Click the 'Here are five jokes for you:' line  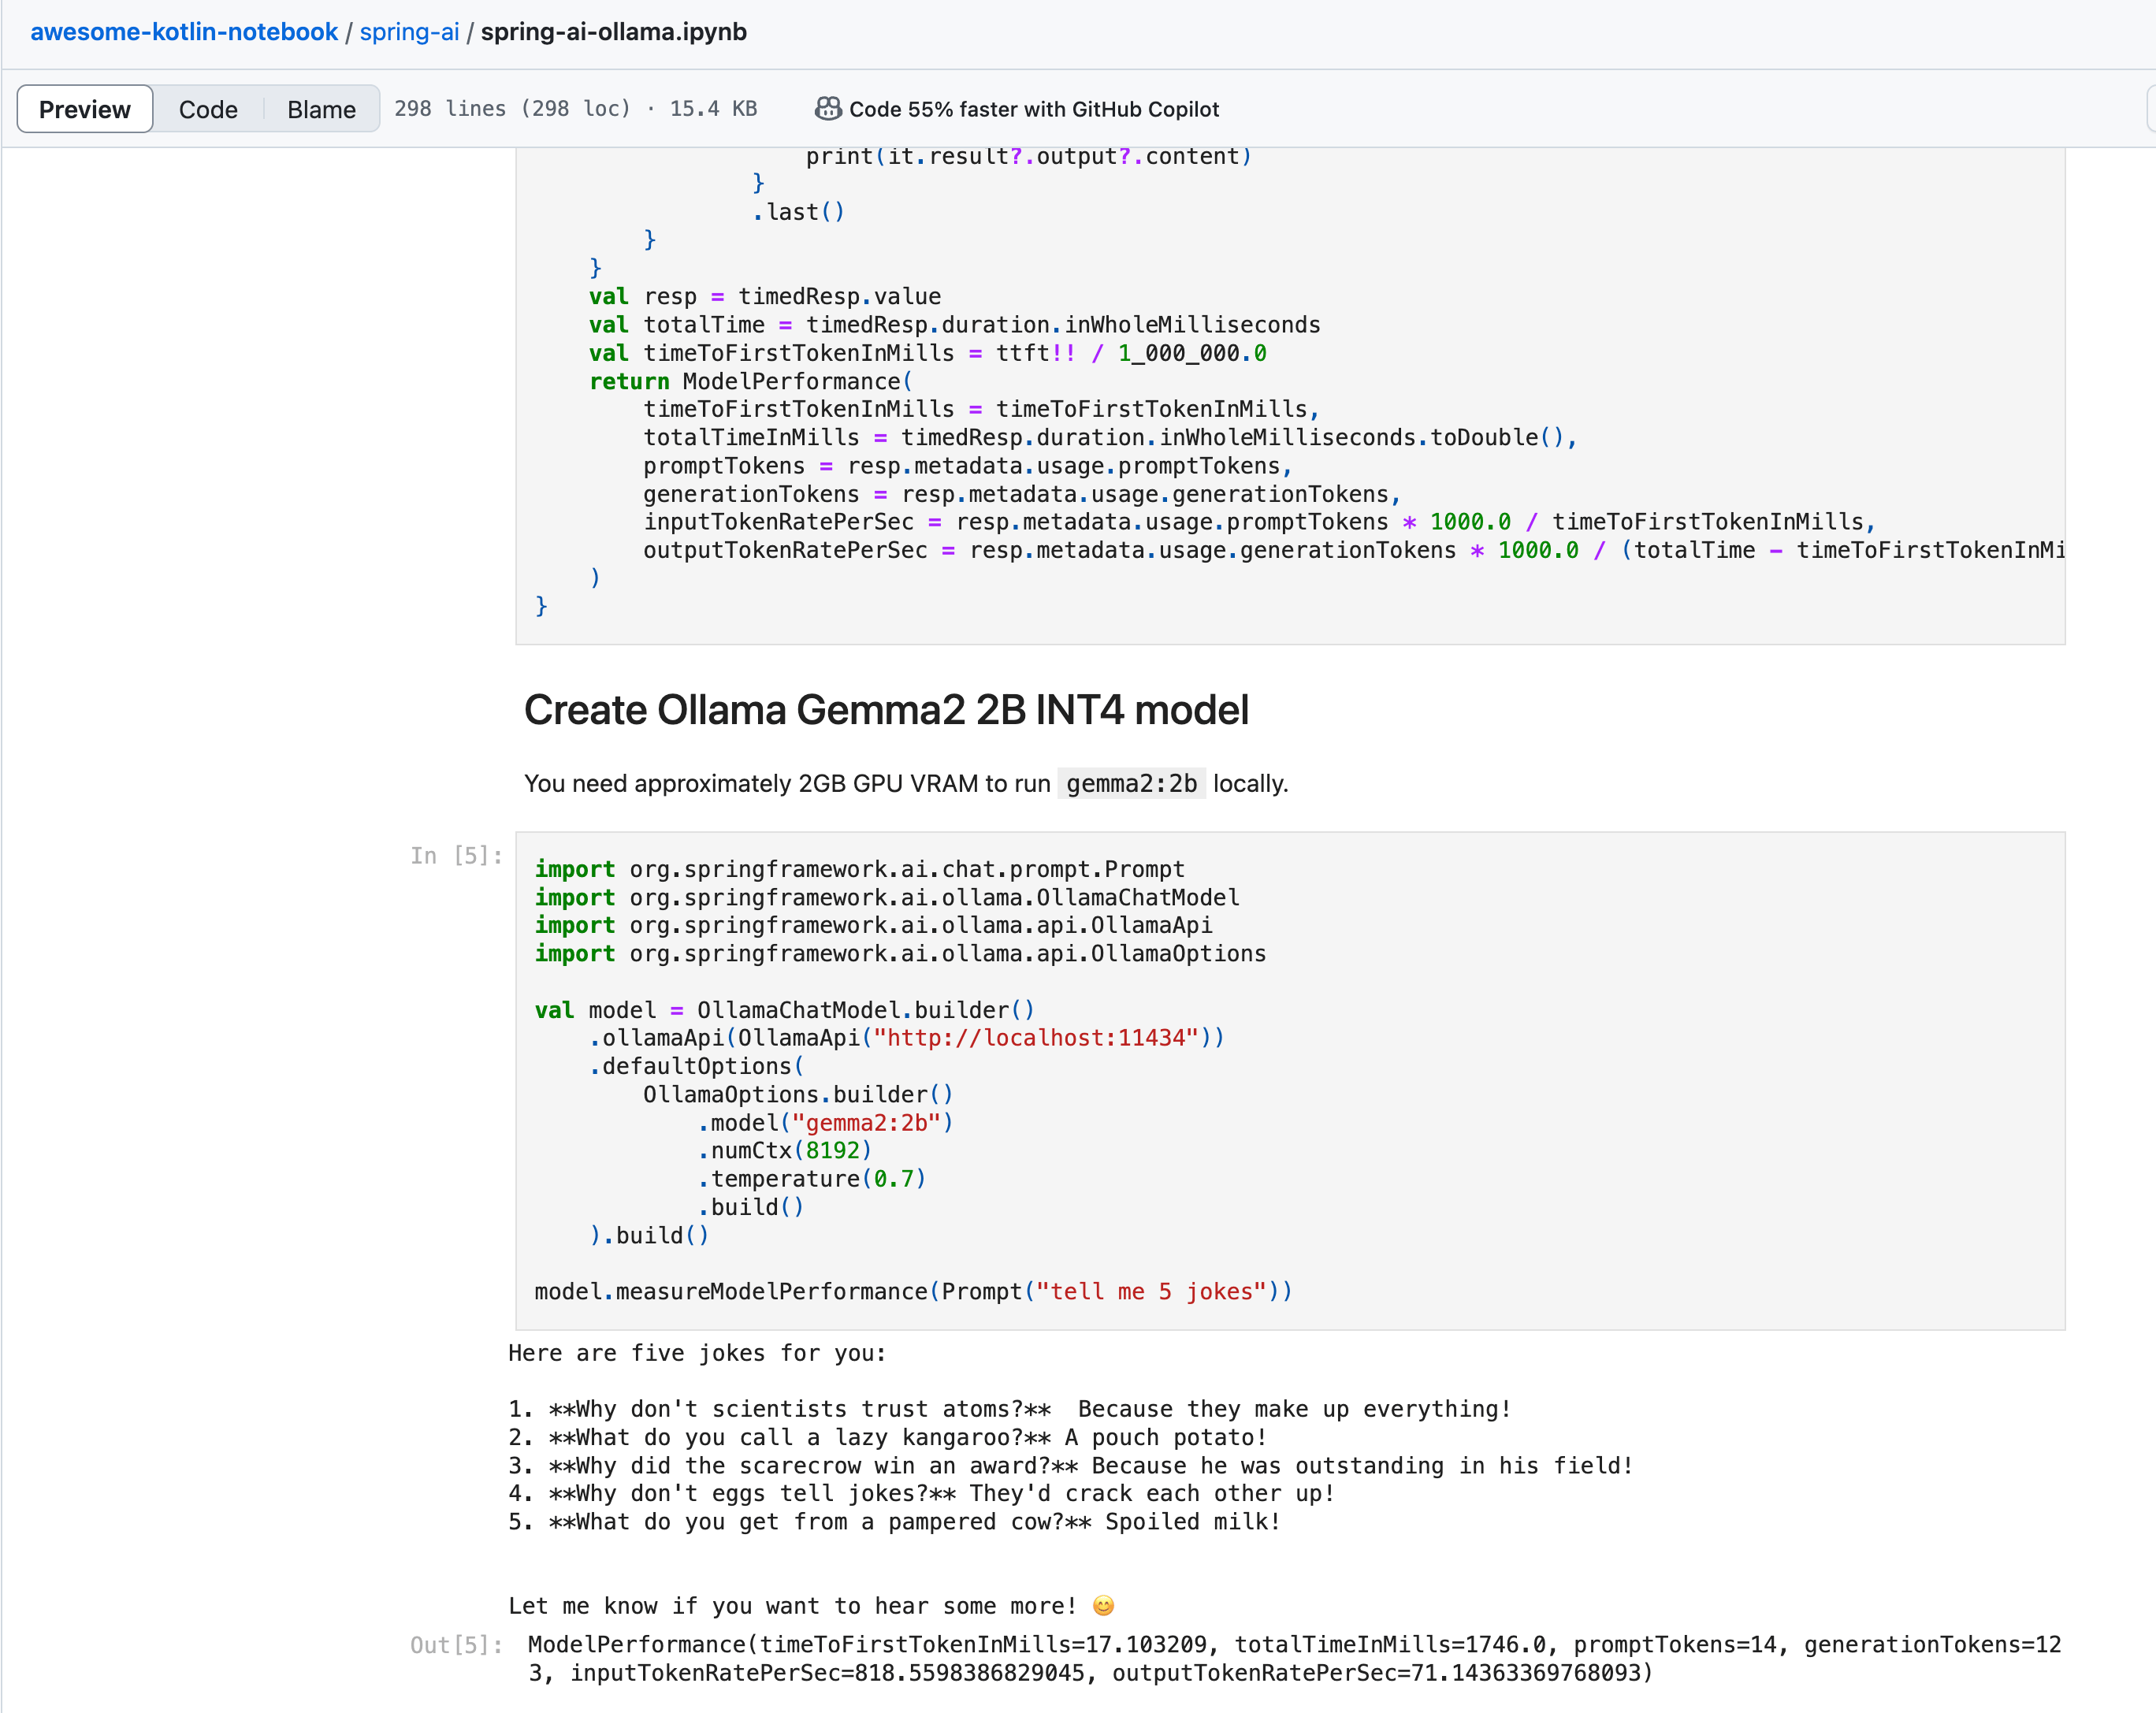[x=697, y=1353]
